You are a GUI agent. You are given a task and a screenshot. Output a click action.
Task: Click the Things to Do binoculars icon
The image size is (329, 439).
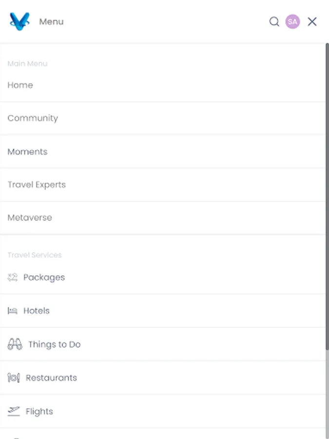pos(15,344)
